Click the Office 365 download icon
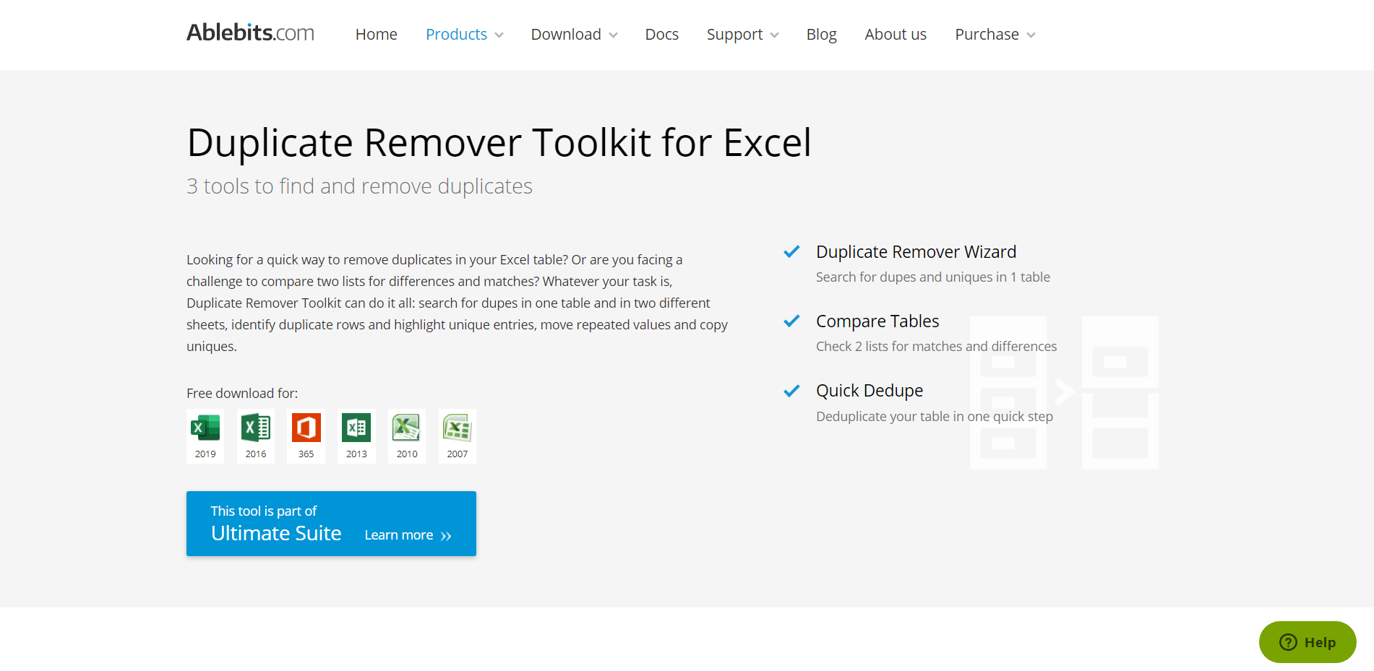 [306, 429]
